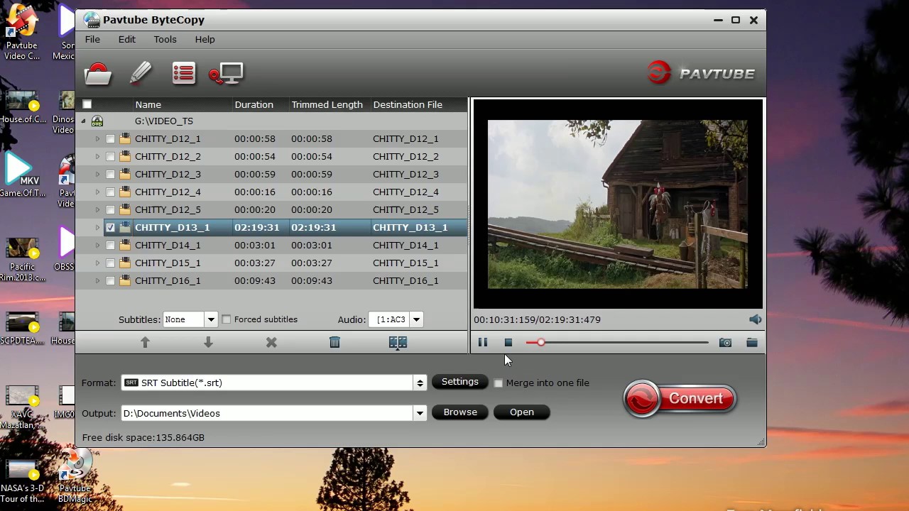Enable Forced subtitles checkbox
This screenshot has height=511, width=909.
click(x=227, y=319)
